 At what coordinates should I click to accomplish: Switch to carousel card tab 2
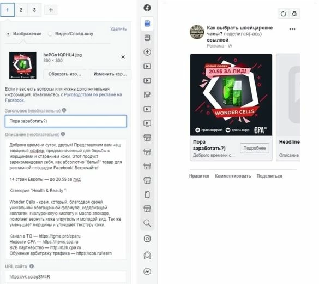pyautogui.click(x=21, y=10)
